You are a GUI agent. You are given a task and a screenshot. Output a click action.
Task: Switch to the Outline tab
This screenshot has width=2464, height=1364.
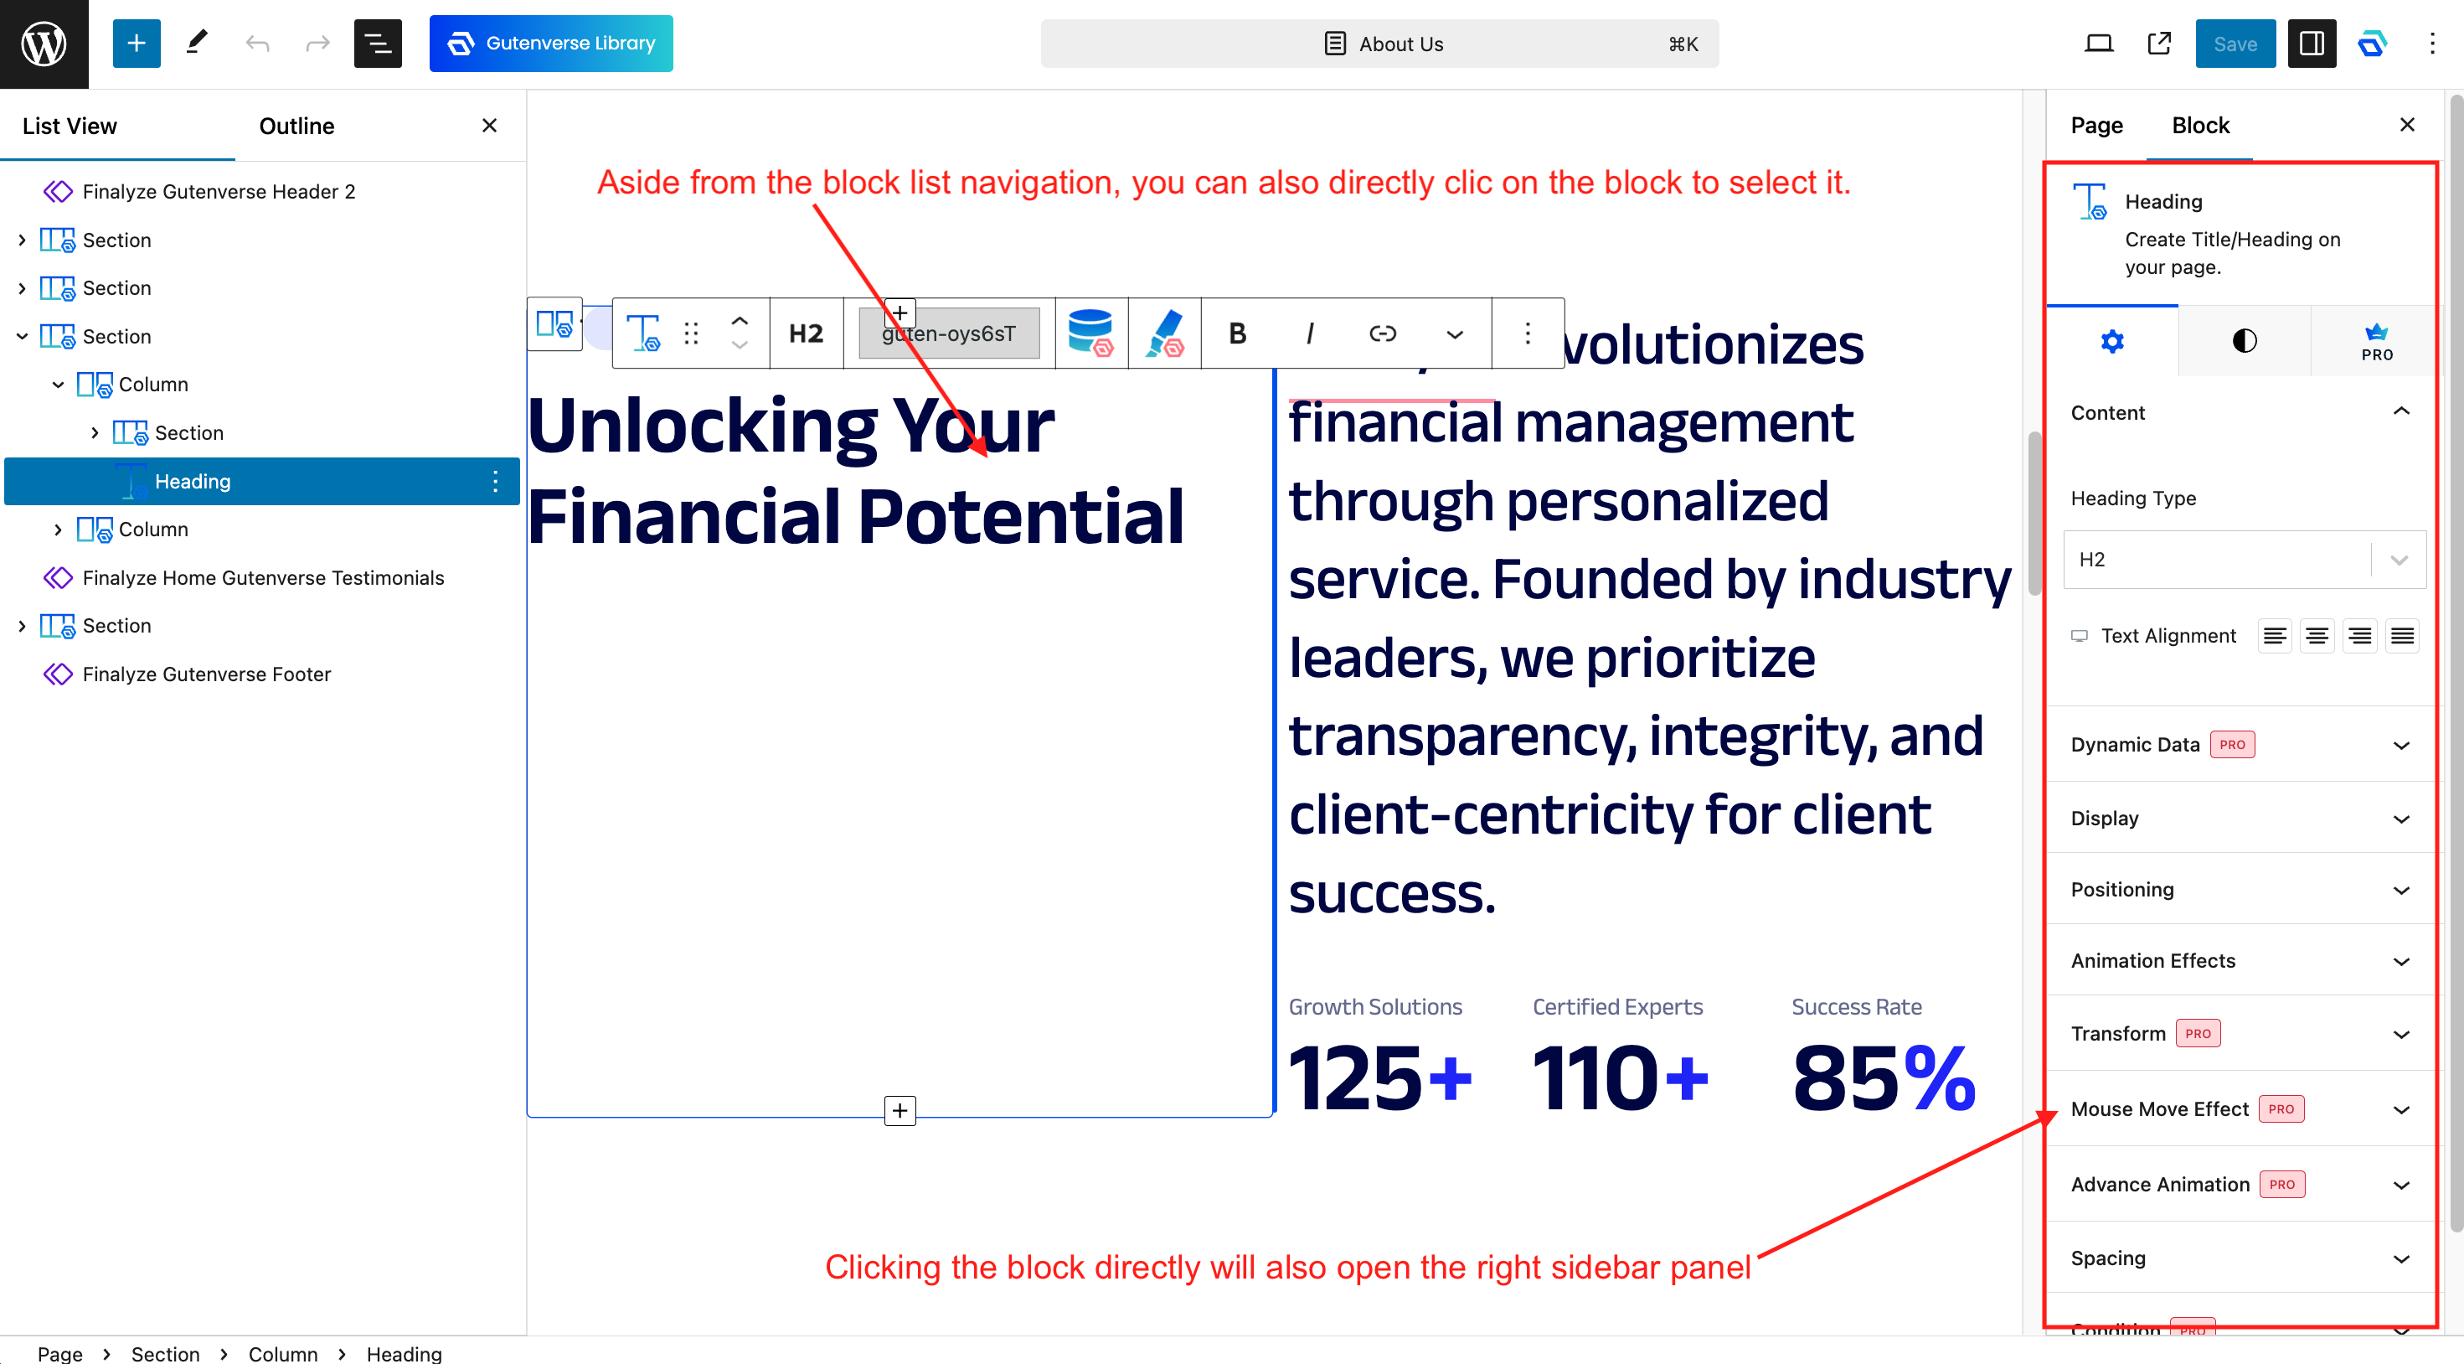coord(296,127)
